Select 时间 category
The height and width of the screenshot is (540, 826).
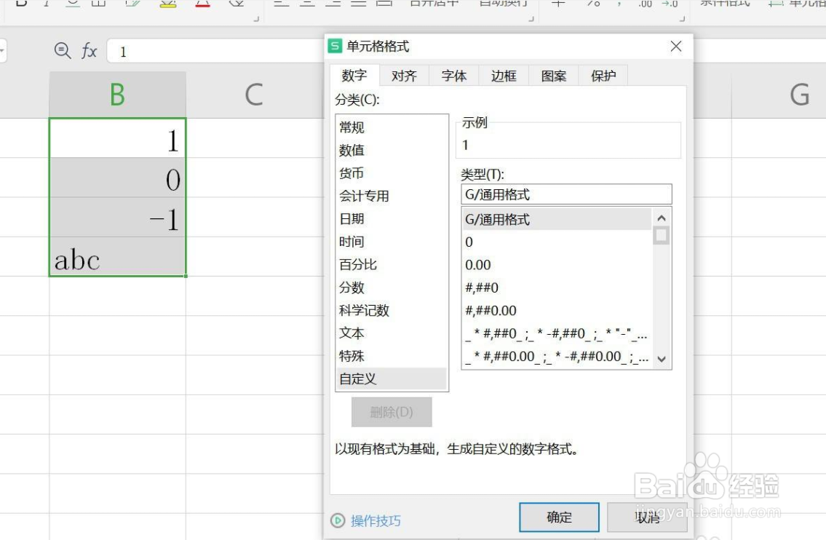tap(391, 242)
